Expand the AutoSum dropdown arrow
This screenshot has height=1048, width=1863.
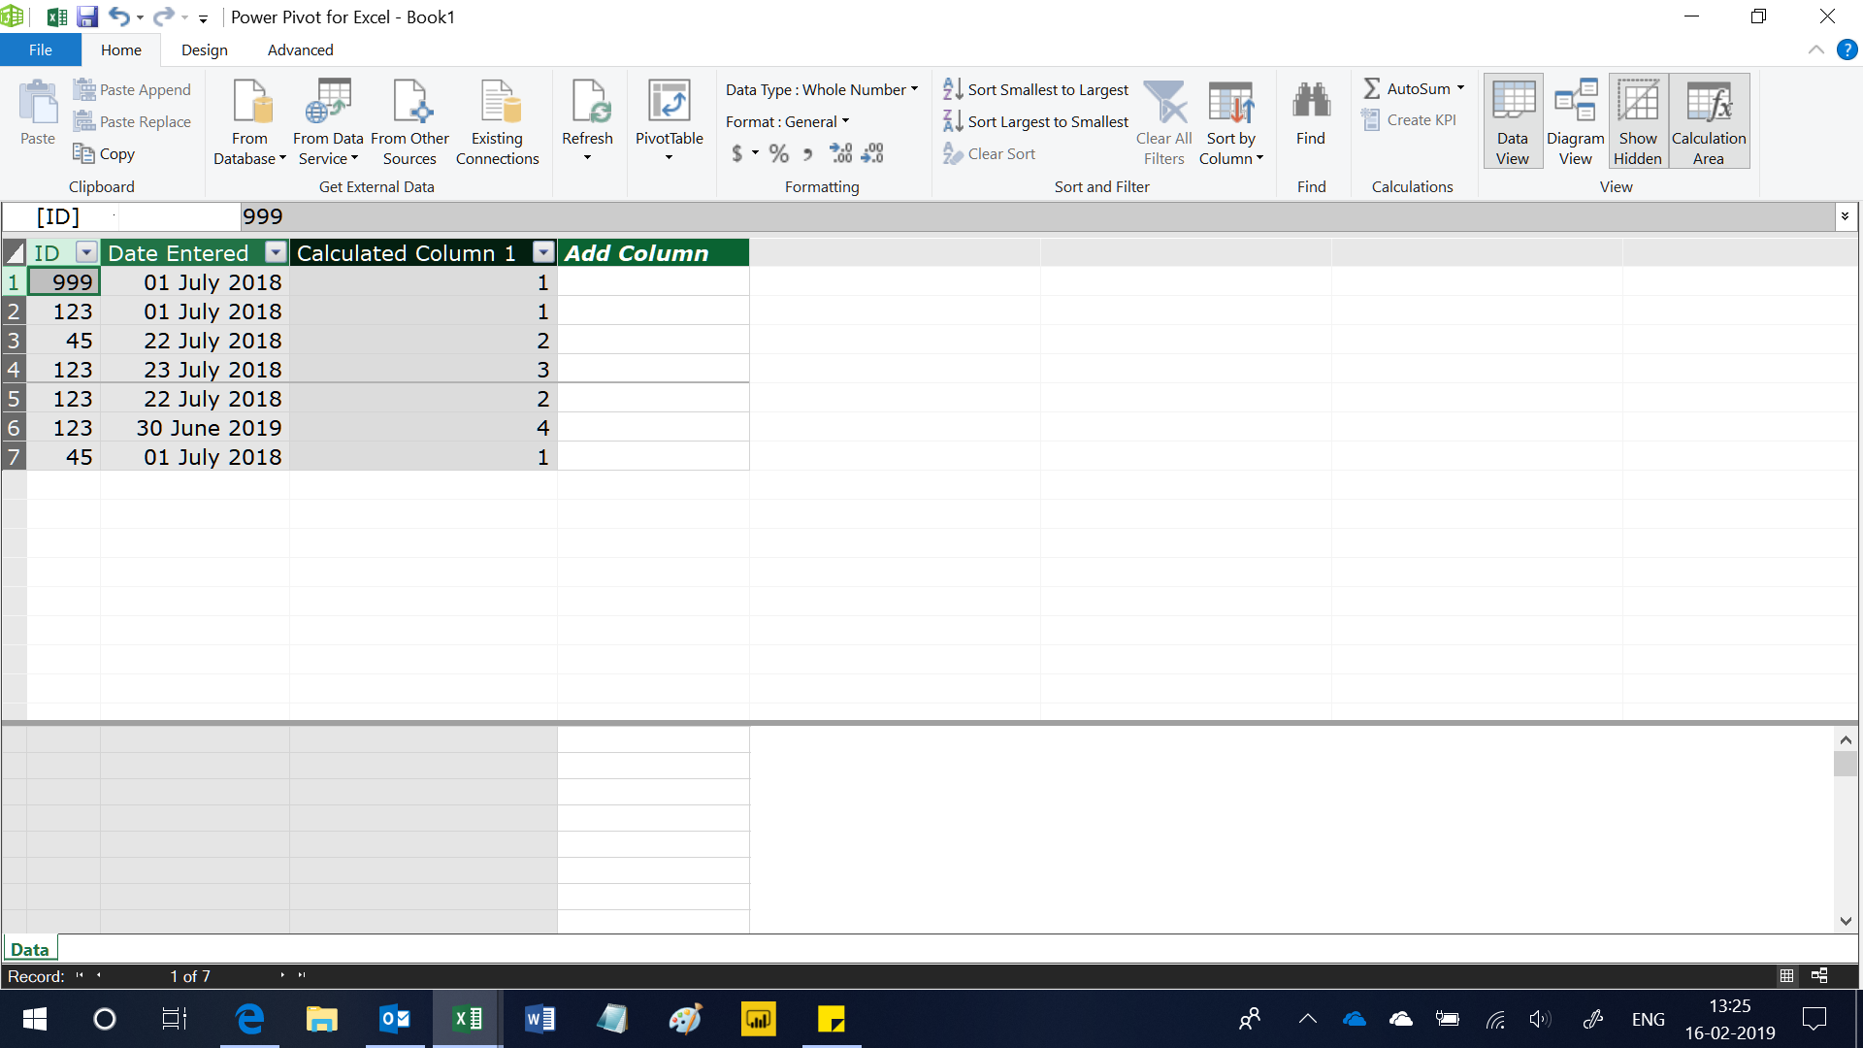pyautogui.click(x=1460, y=88)
